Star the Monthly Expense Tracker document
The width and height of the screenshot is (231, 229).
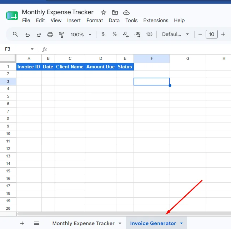point(104,12)
